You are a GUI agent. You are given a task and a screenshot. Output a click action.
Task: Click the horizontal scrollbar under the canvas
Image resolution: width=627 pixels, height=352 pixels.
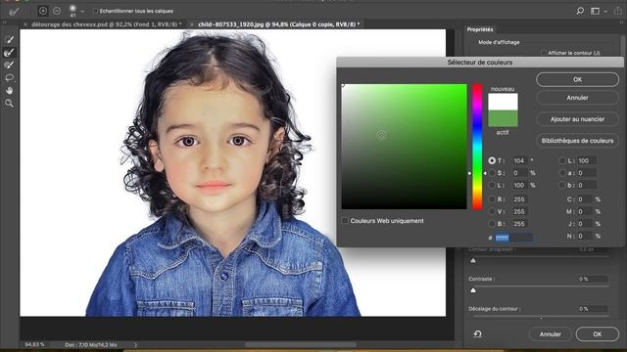pos(301,344)
